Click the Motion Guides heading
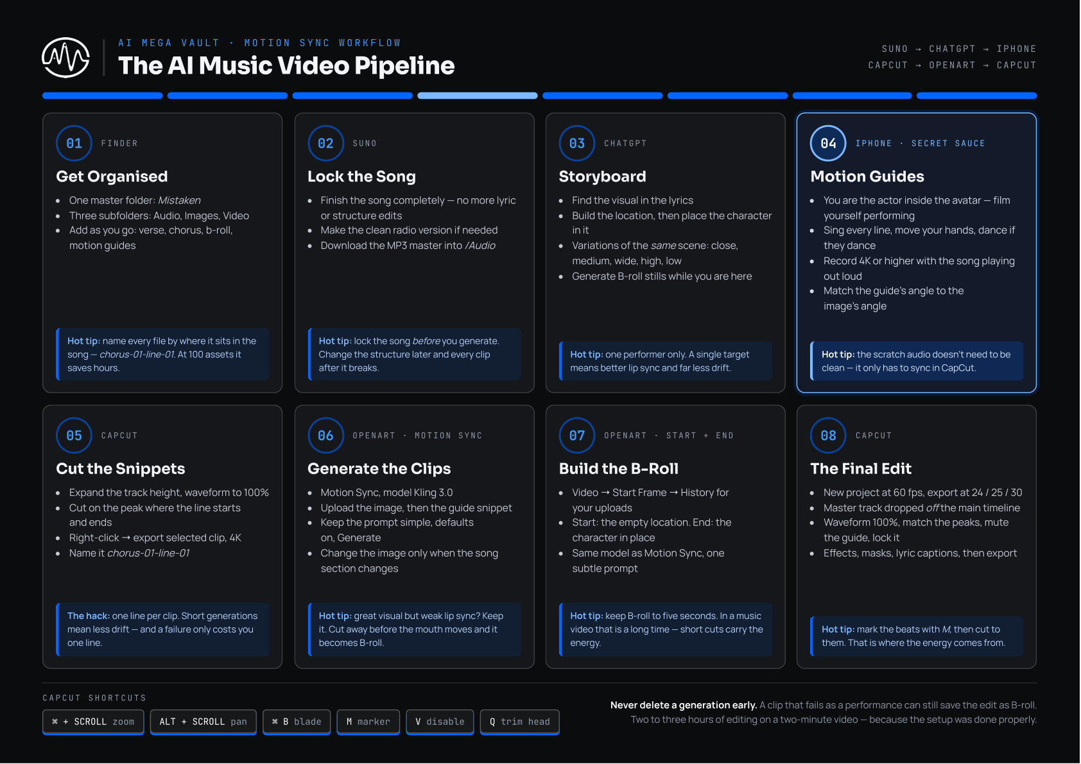Screen dimensions: 1081x764 867,176
